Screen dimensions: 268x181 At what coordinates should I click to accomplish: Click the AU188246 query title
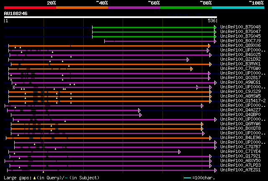pos(15,13)
